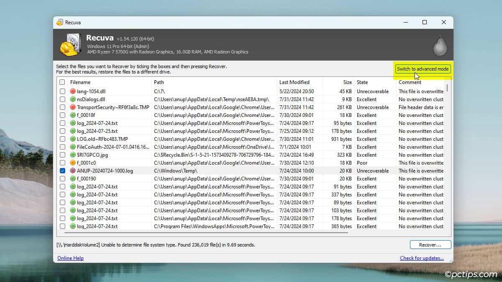
Task: Click the 337 bytes size value
Action: point(342,195)
